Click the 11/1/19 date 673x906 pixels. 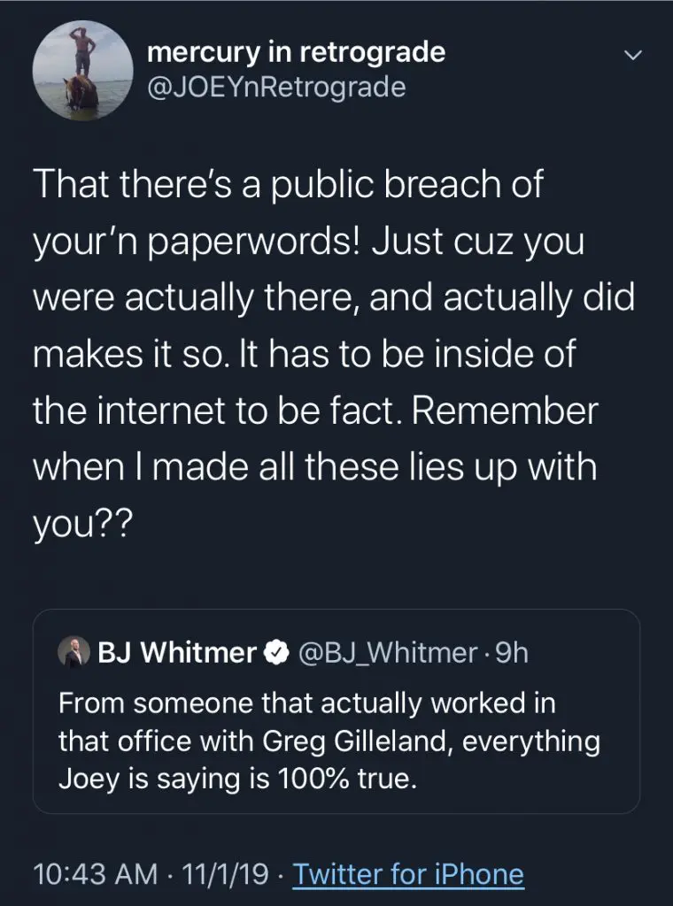pos(223,875)
